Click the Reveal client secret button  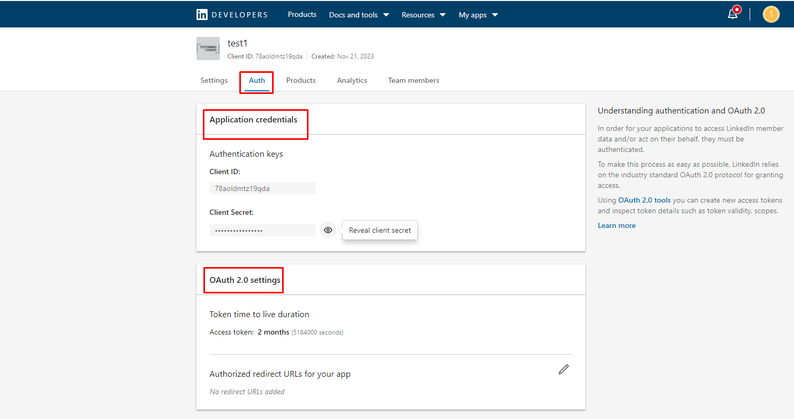click(x=379, y=230)
